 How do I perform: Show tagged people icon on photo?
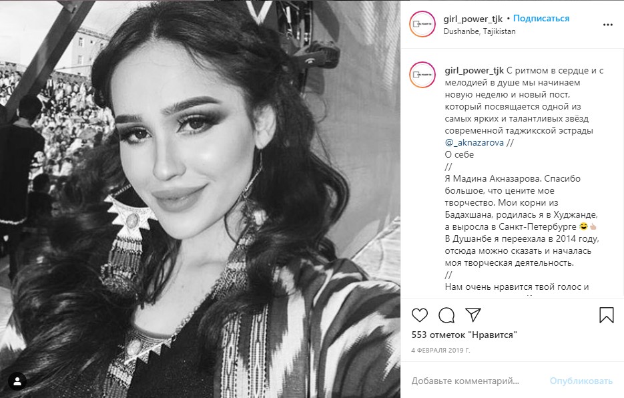[x=17, y=382]
